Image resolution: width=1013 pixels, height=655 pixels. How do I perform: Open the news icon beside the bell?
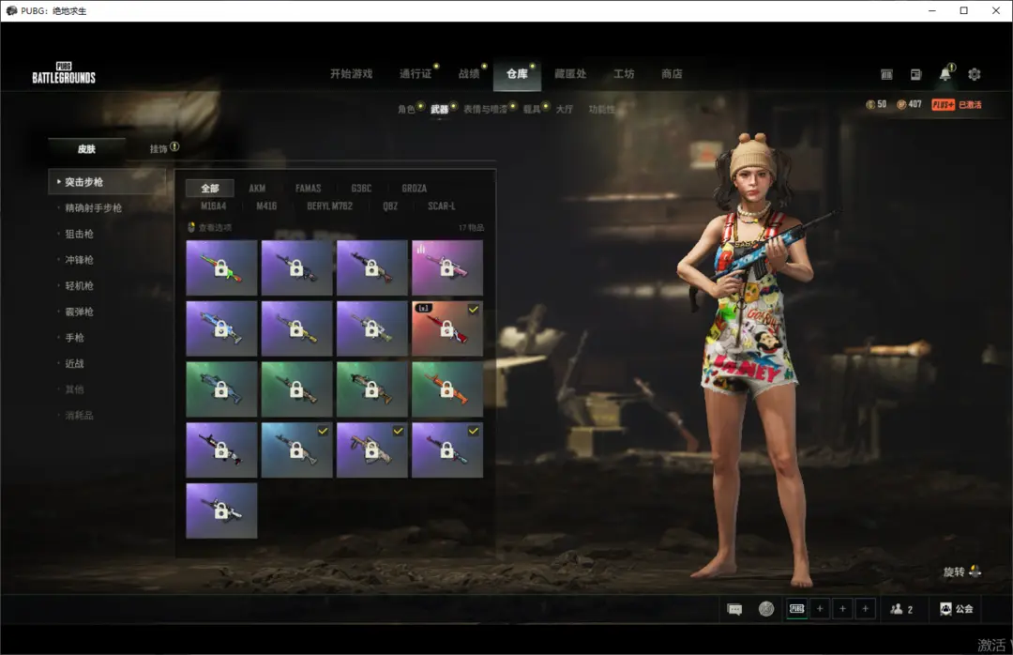(x=915, y=74)
